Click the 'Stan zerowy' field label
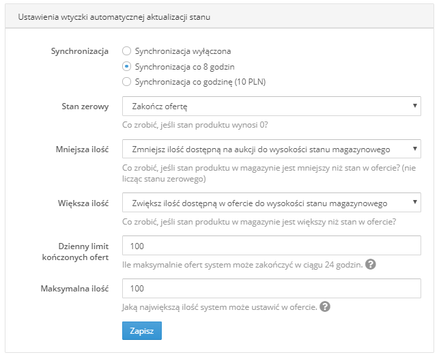This screenshot has width=441, height=357. (x=85, y=106)
